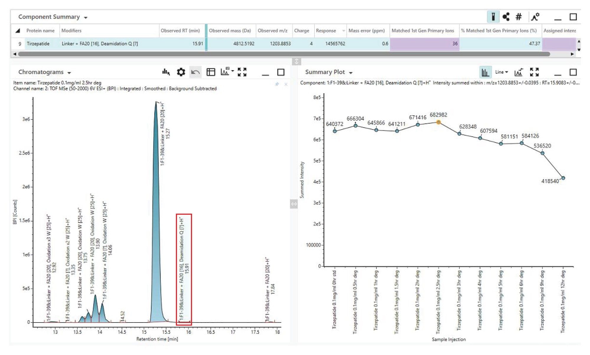The width and height of the screenshot is (590, 355).
Task: Open the Response column sort arrow
Action: pyautogui.click(x=343, y=31)
